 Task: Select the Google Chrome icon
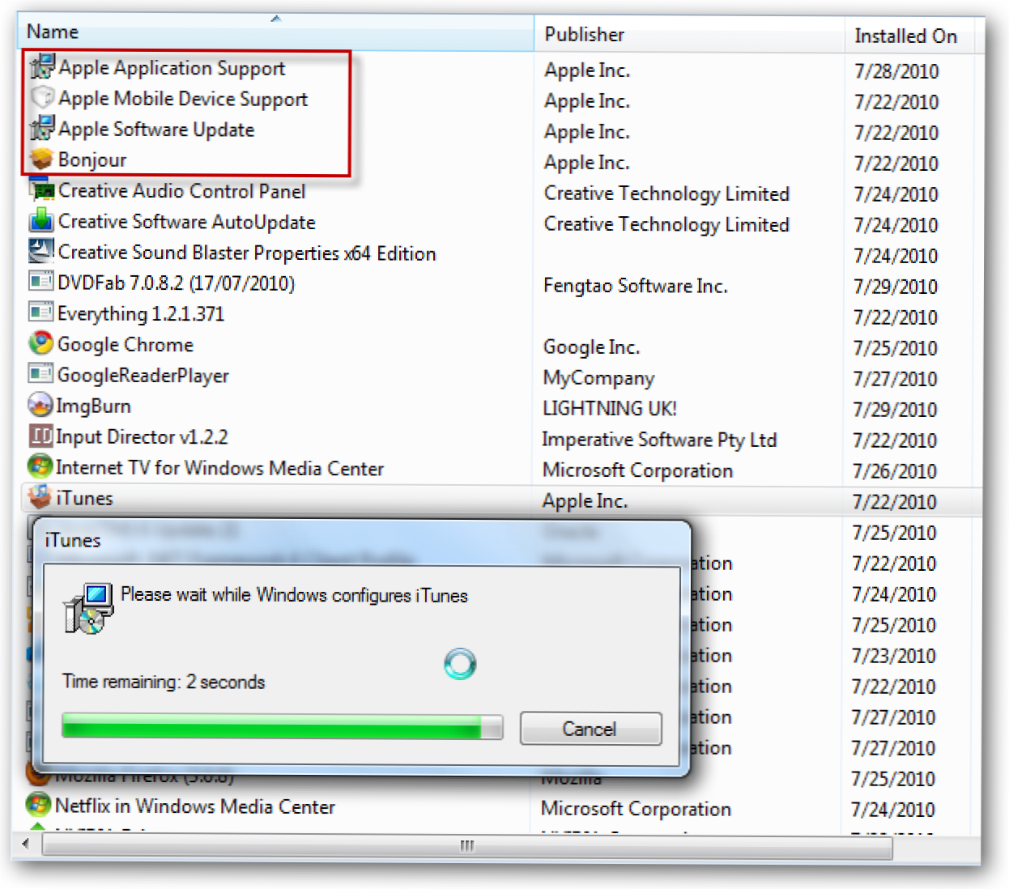click(x=40, y=344)
